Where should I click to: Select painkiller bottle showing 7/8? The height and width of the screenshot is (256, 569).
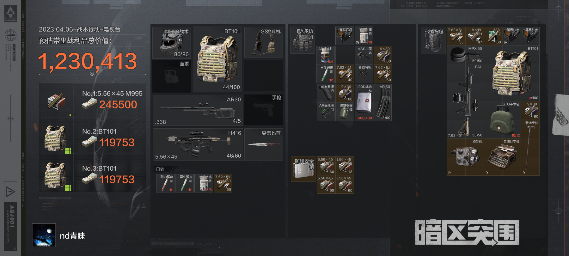point(364,36)
